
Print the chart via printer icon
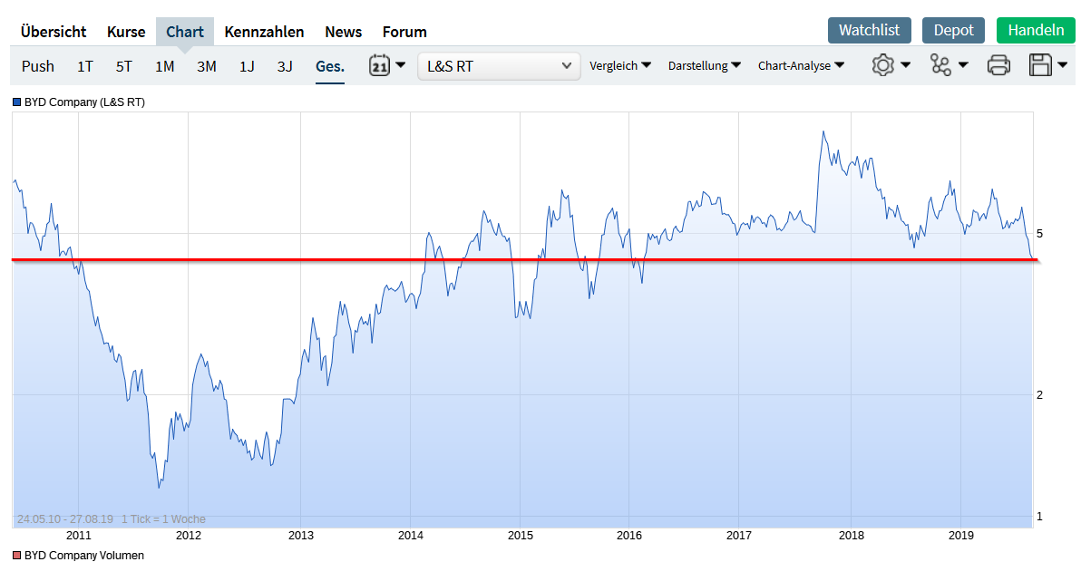[998, 65]
